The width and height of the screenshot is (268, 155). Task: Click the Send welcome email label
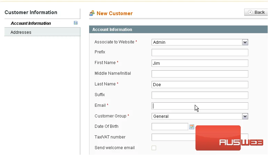[x=115, y=148]
